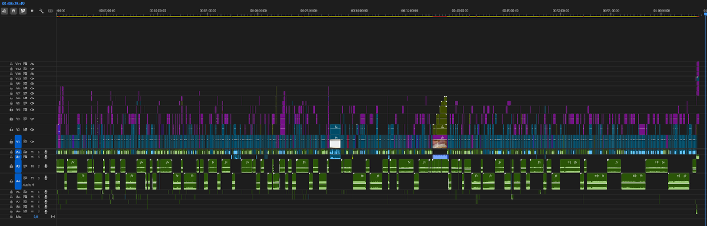Hide track V11 with its eye icon
The width and height of the screenshot is (707, 226).
(x=32, y=74)
